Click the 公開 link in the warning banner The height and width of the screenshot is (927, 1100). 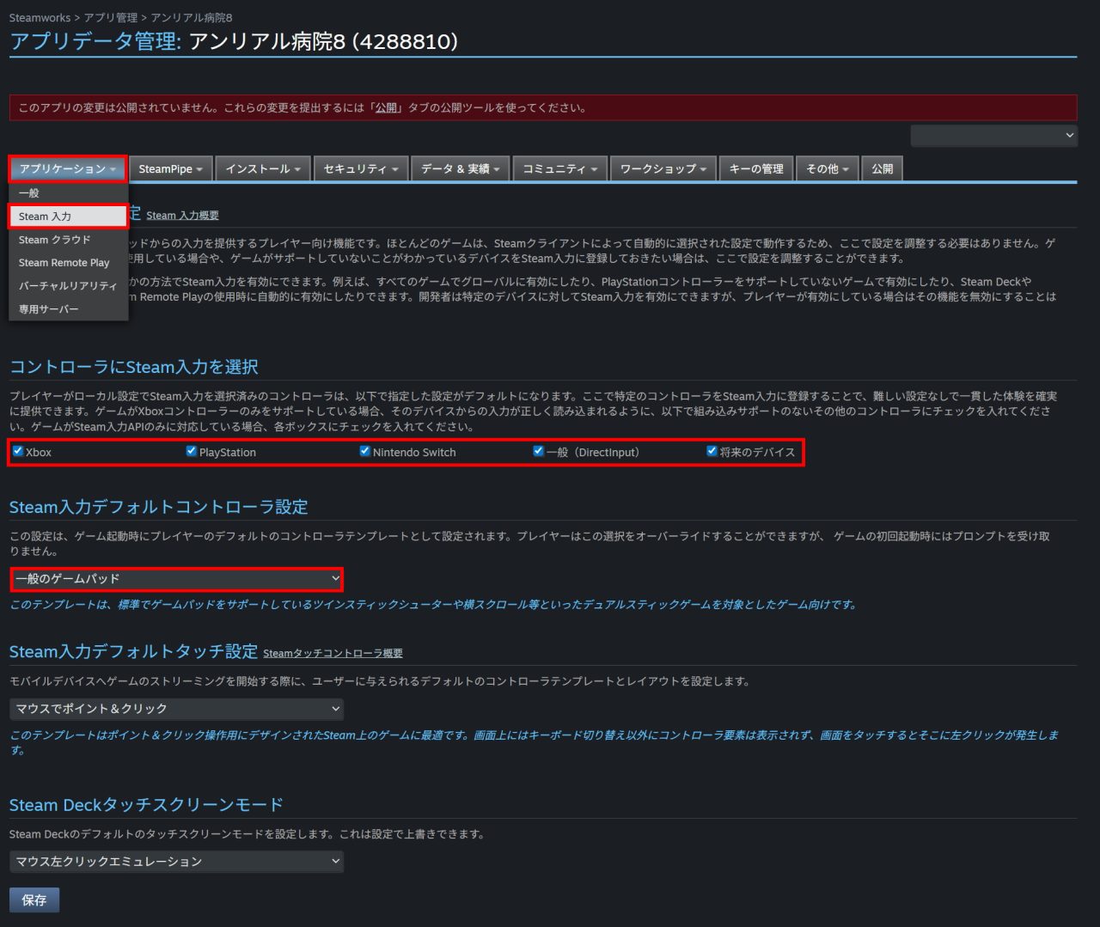(x=386, y=108)
